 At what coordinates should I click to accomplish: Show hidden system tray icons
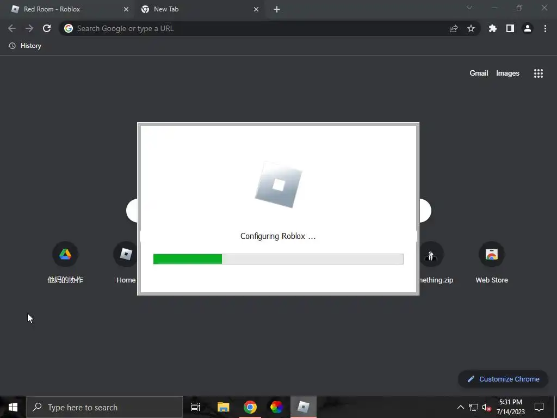pos(460,407)
